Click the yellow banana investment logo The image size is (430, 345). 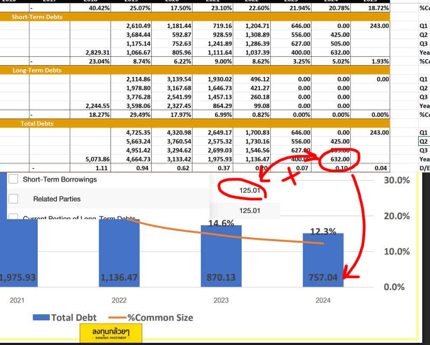[x=111, y=333]
